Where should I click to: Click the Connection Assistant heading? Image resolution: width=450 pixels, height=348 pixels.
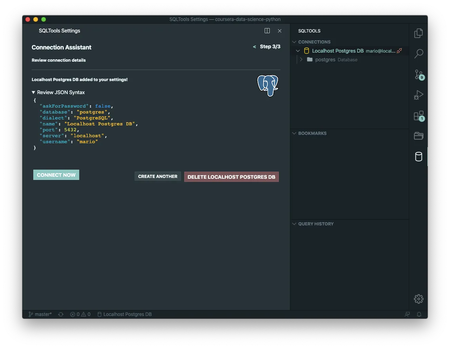(61, 47)
